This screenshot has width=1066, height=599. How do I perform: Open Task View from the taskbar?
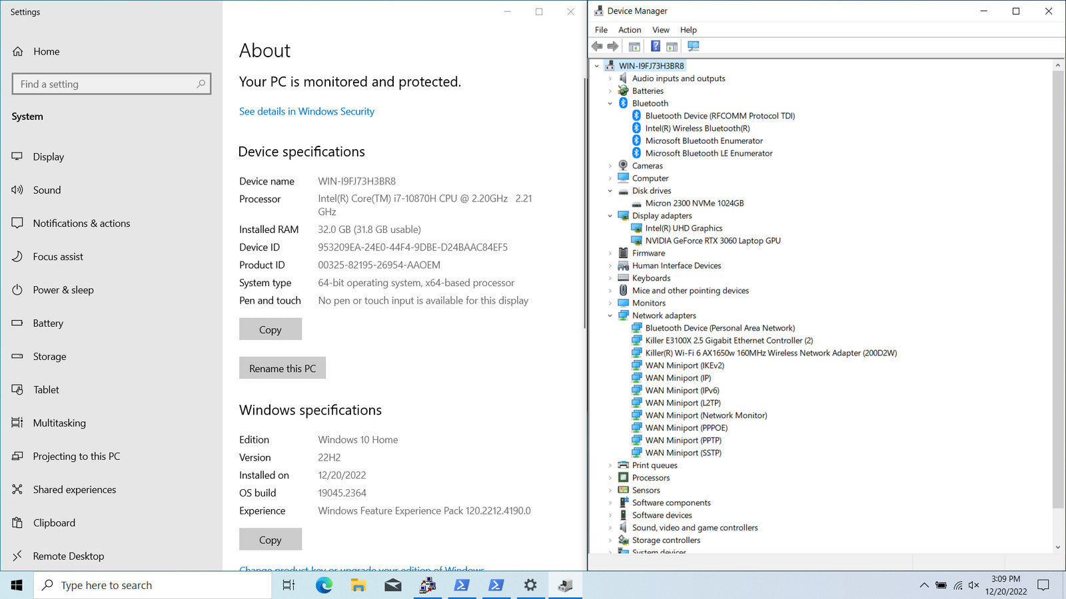288,585
